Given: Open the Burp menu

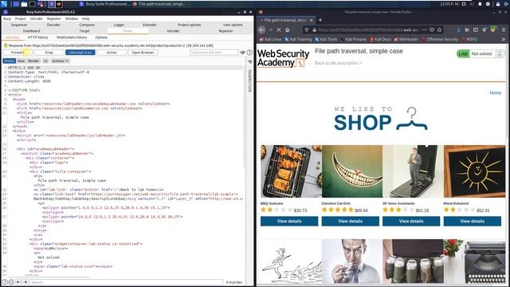Looking at the screenshot, I should (x=7, y=18).
